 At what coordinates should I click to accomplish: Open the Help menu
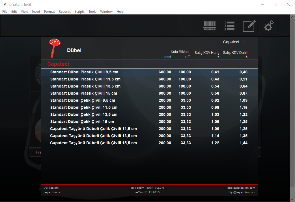click(x=120, y=12)
